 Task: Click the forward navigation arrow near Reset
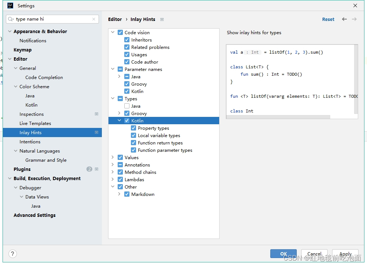[354, 19]
